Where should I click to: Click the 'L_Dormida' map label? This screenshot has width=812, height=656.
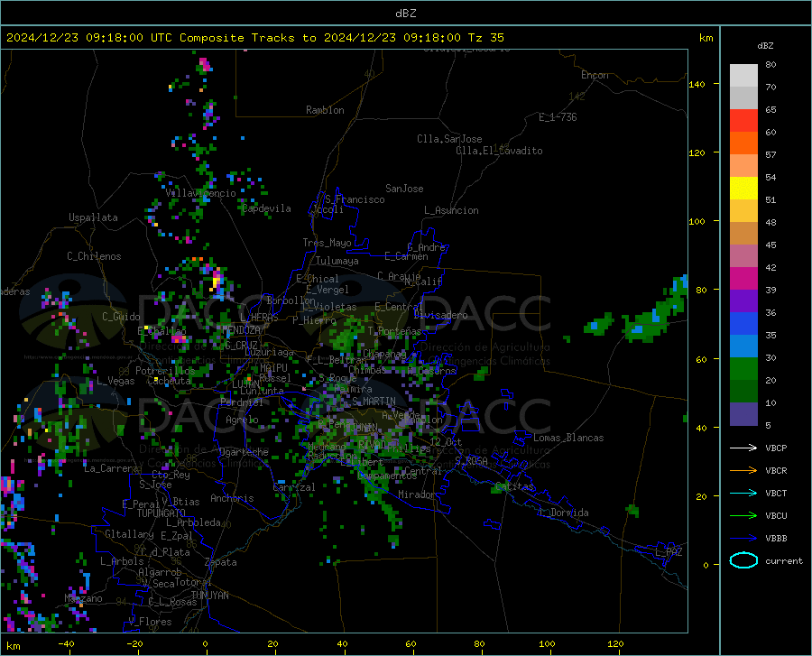click(563, 513)
